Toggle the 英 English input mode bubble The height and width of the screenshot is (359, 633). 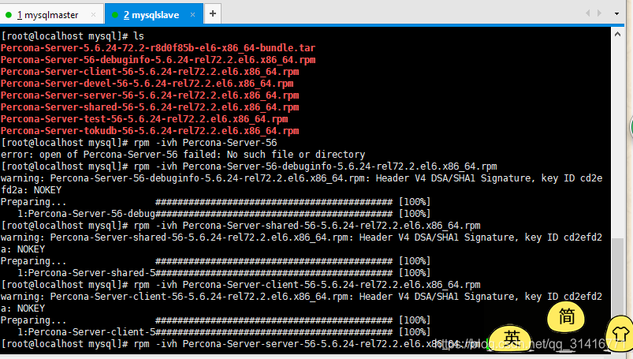coord(511,338)
